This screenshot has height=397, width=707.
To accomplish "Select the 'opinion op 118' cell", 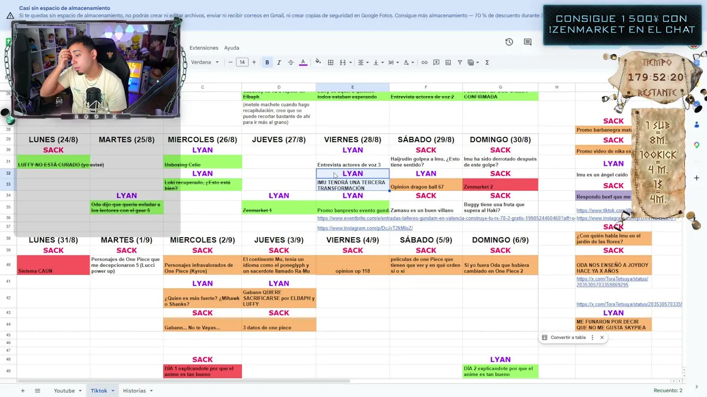I will [x=352, y=265].
